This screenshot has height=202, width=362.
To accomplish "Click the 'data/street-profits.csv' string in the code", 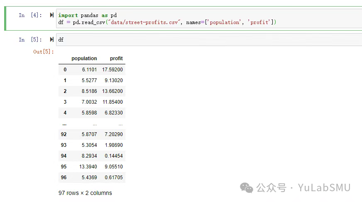I will click(143, 22).
